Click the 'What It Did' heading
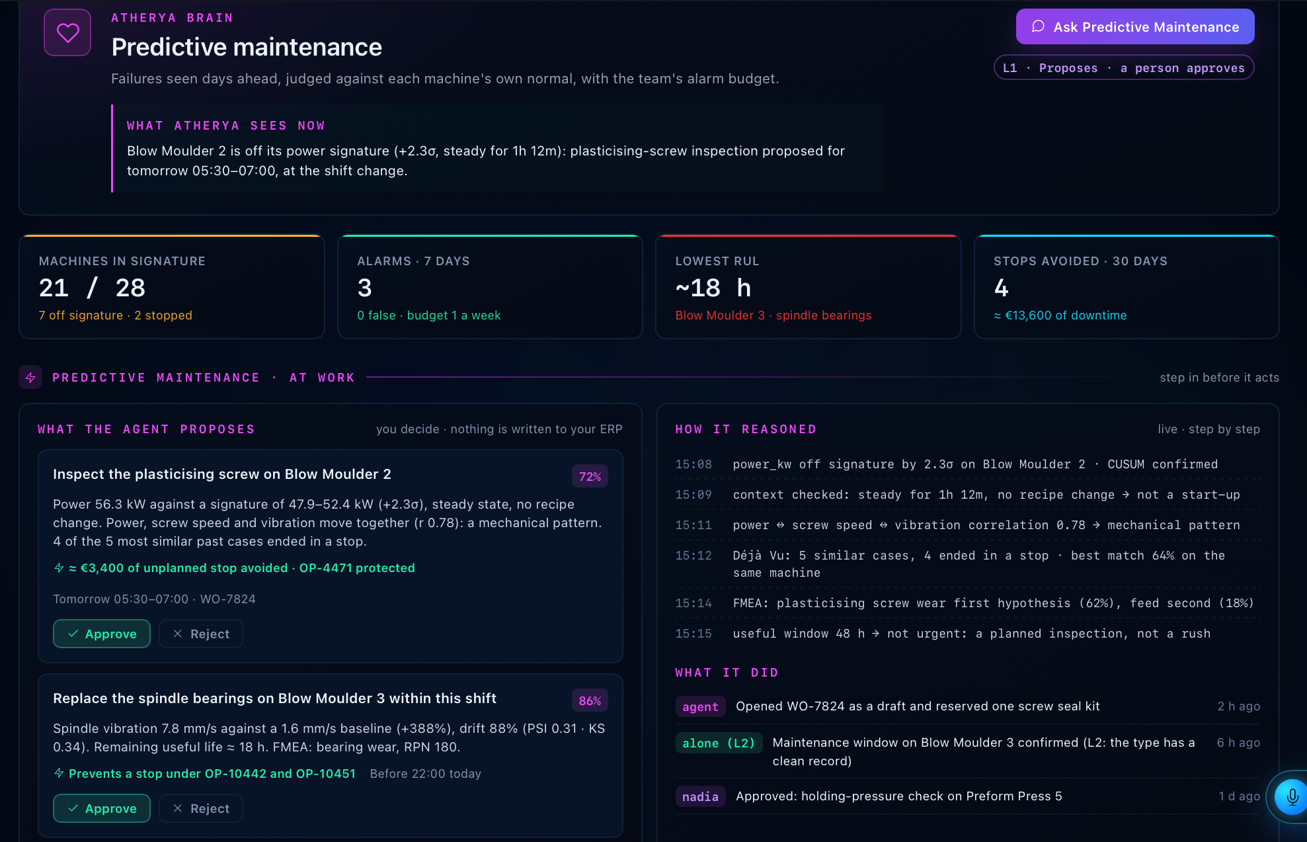This screenshot has height=842, width=1307. pyautogui.click(x=727, y=673)
